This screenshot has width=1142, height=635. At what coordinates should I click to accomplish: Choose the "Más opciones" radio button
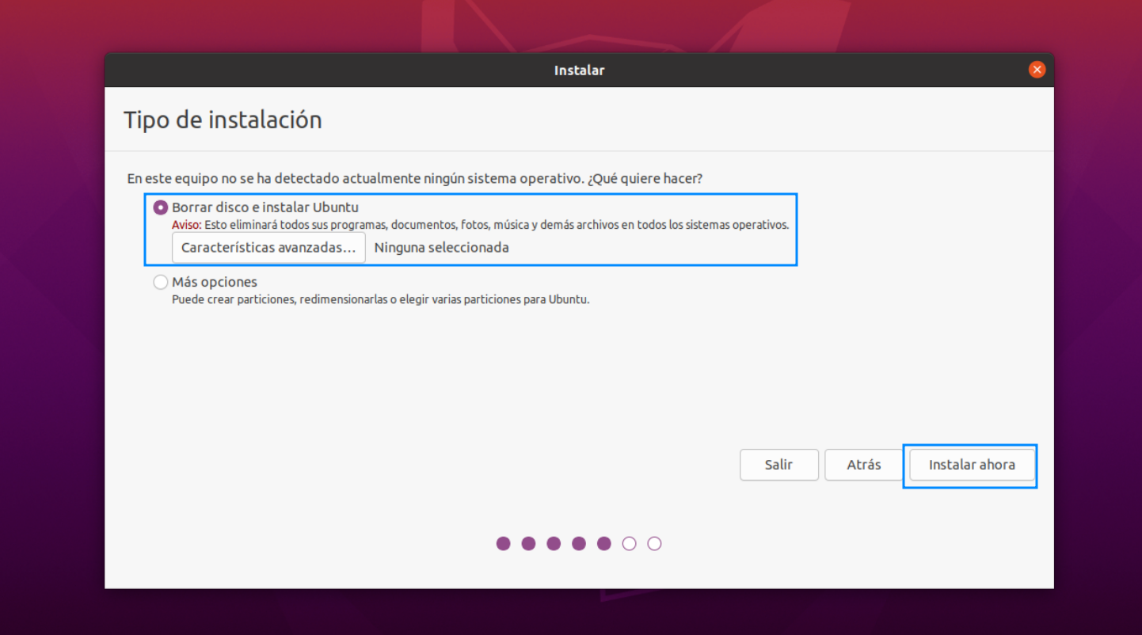point(161,282)
